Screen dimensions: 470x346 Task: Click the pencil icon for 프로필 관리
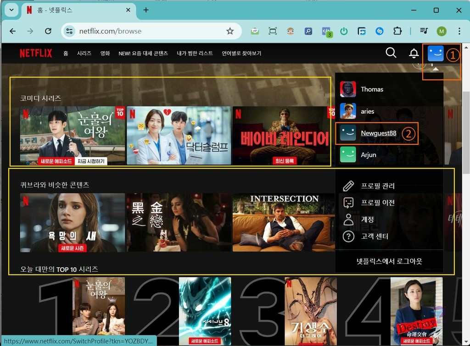pyautogui.click(x=348, y=186)
